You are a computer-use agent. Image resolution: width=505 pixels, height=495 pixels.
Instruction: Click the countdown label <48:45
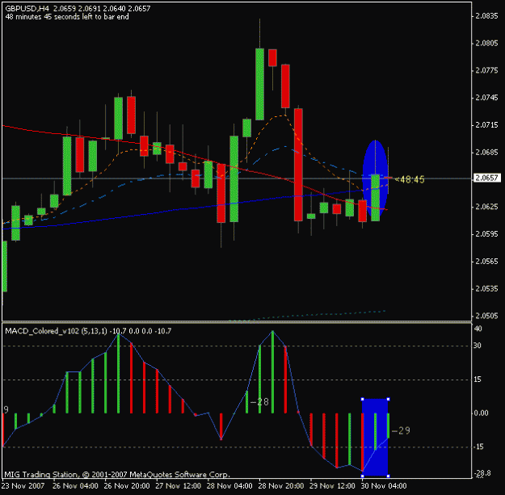coord(410,179)
